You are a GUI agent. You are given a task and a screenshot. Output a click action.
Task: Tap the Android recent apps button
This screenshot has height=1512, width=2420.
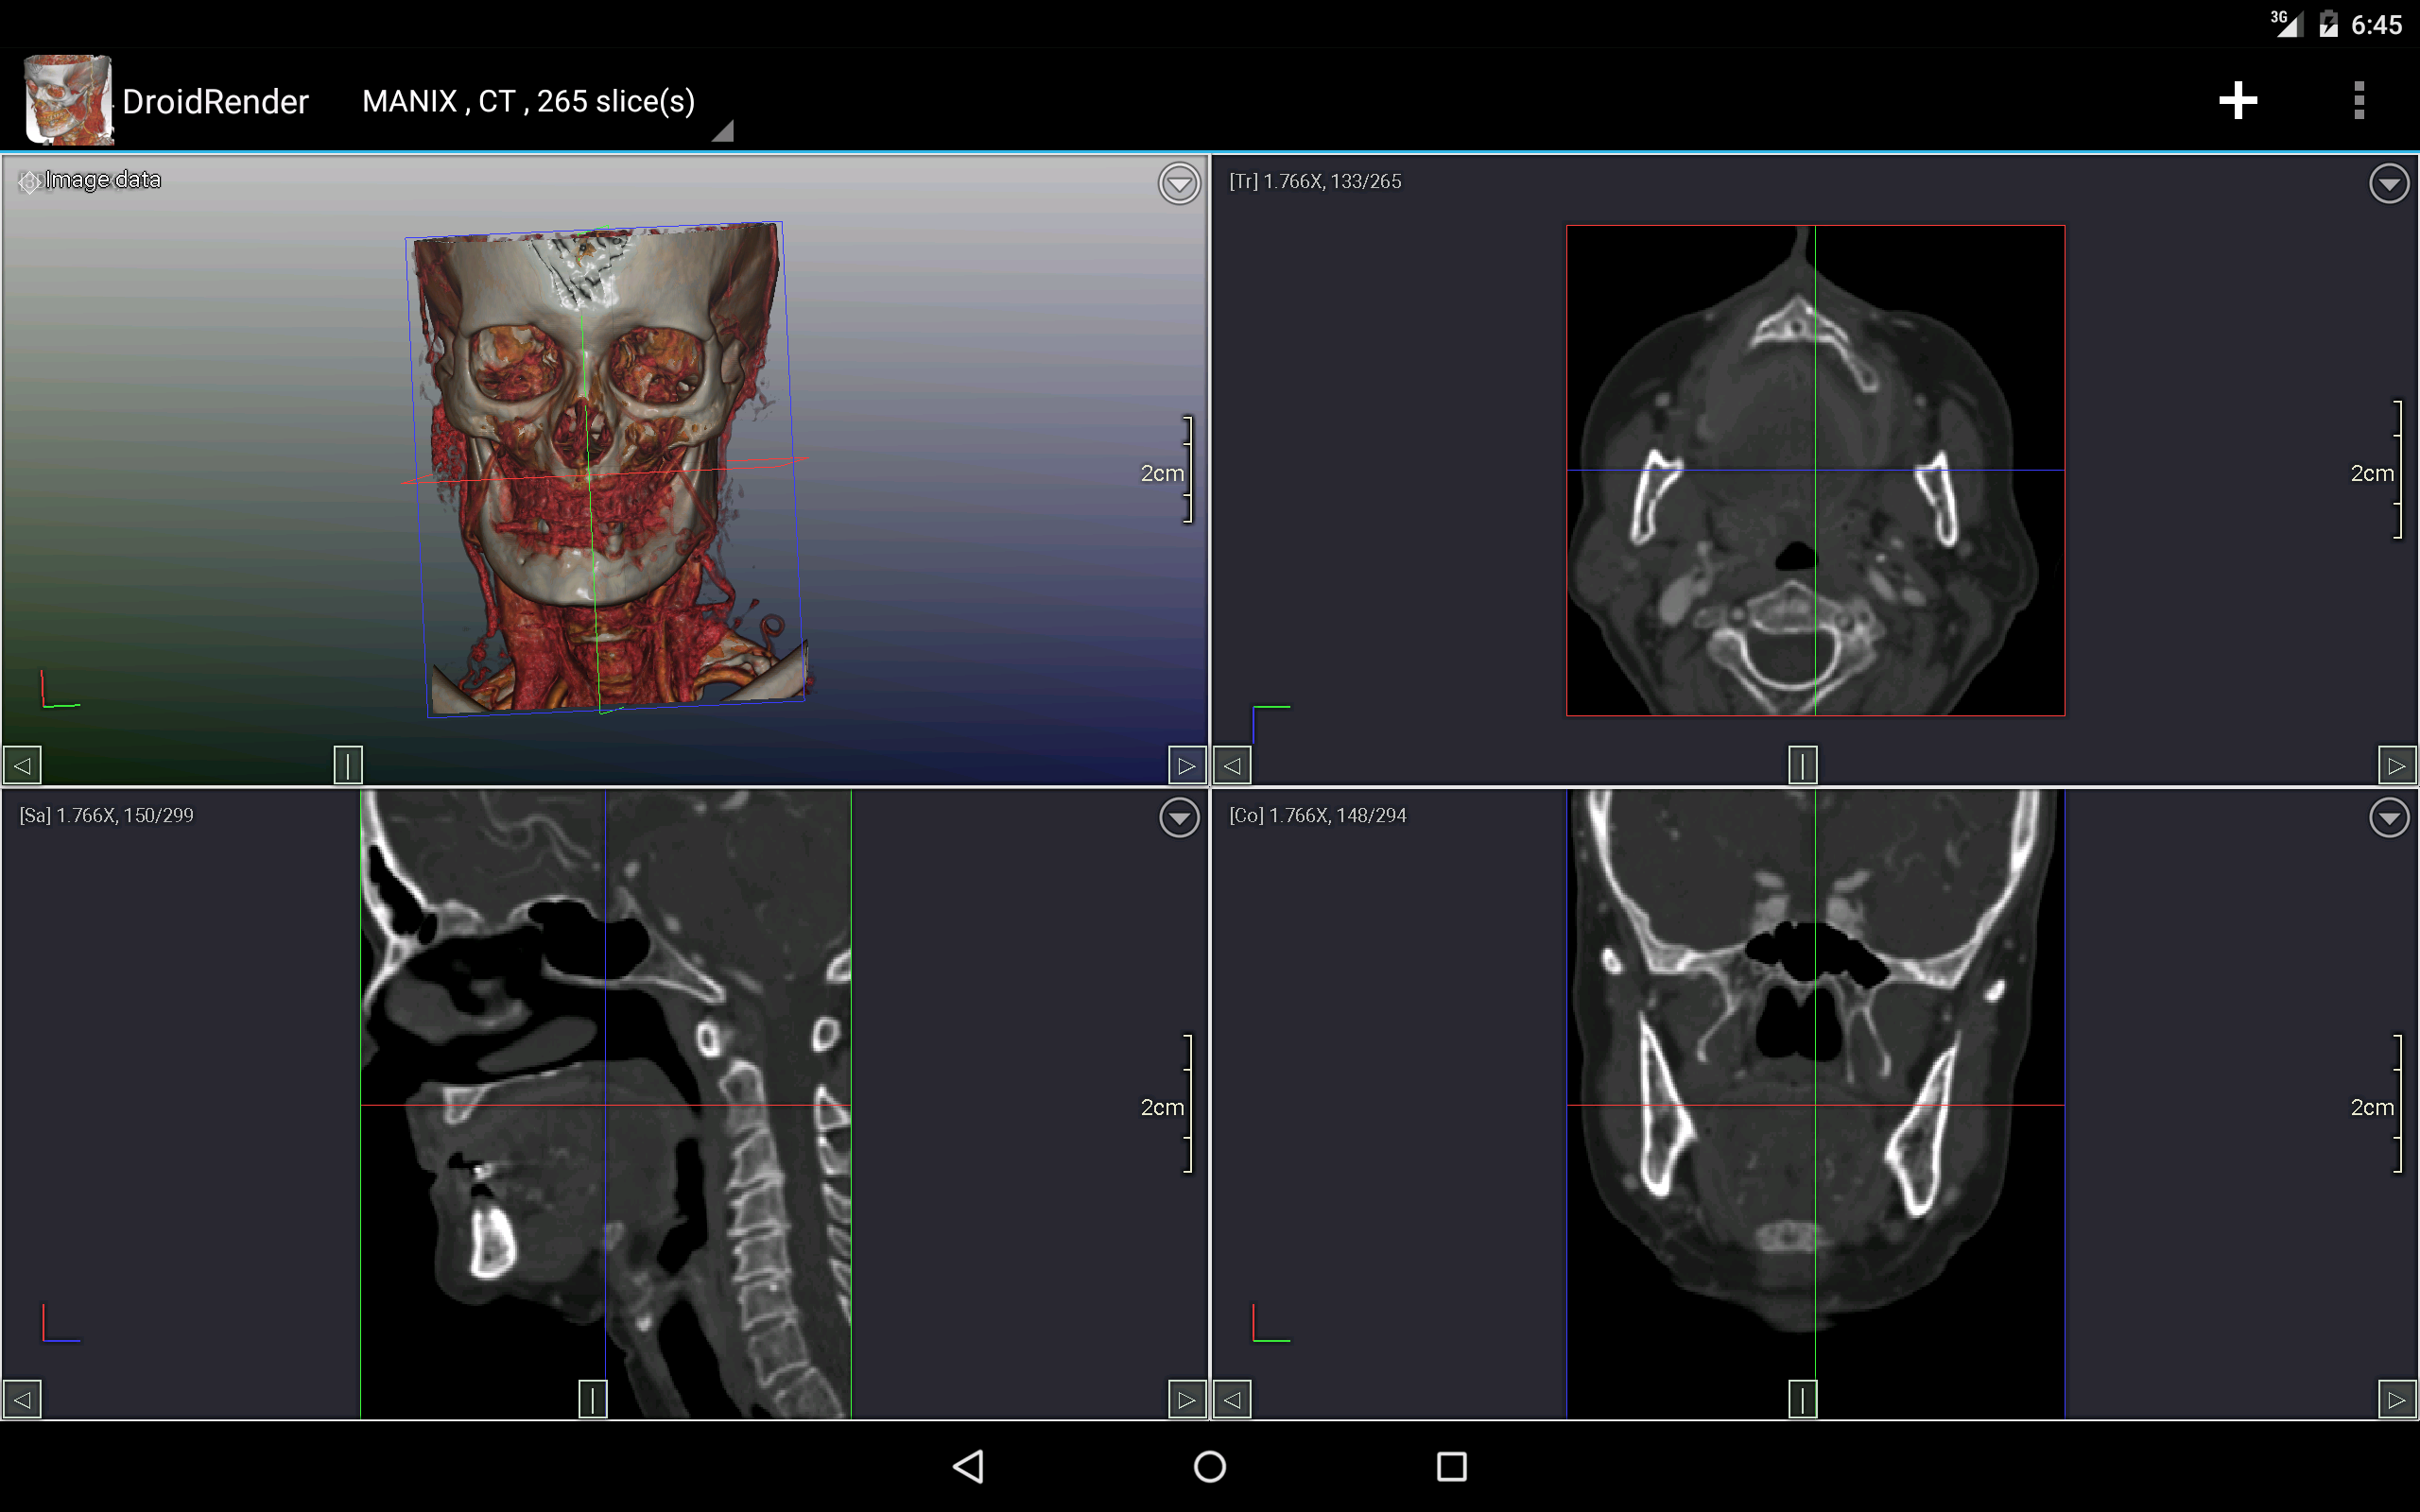(1452, 1466)
